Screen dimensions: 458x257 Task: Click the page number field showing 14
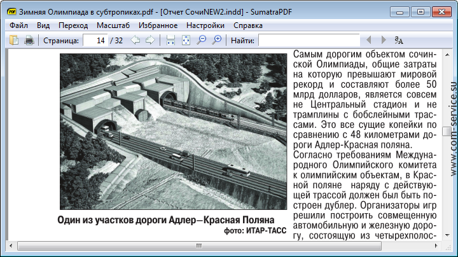pyautogui.click(x=95, y=40)
